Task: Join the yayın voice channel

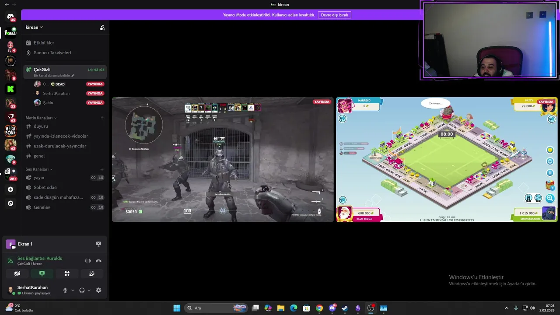Action: 65,178
